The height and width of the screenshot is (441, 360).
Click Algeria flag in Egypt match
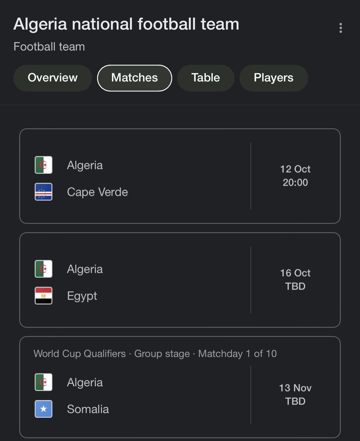click(x=44, y=269)
